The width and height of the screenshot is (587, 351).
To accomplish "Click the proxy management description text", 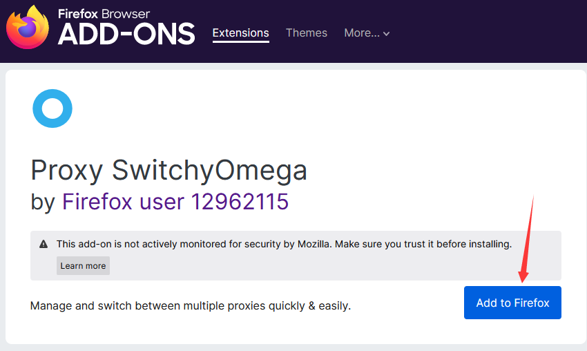I will click(190, 305).
